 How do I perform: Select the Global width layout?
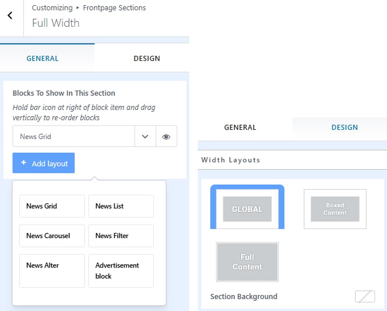[247, 208]
